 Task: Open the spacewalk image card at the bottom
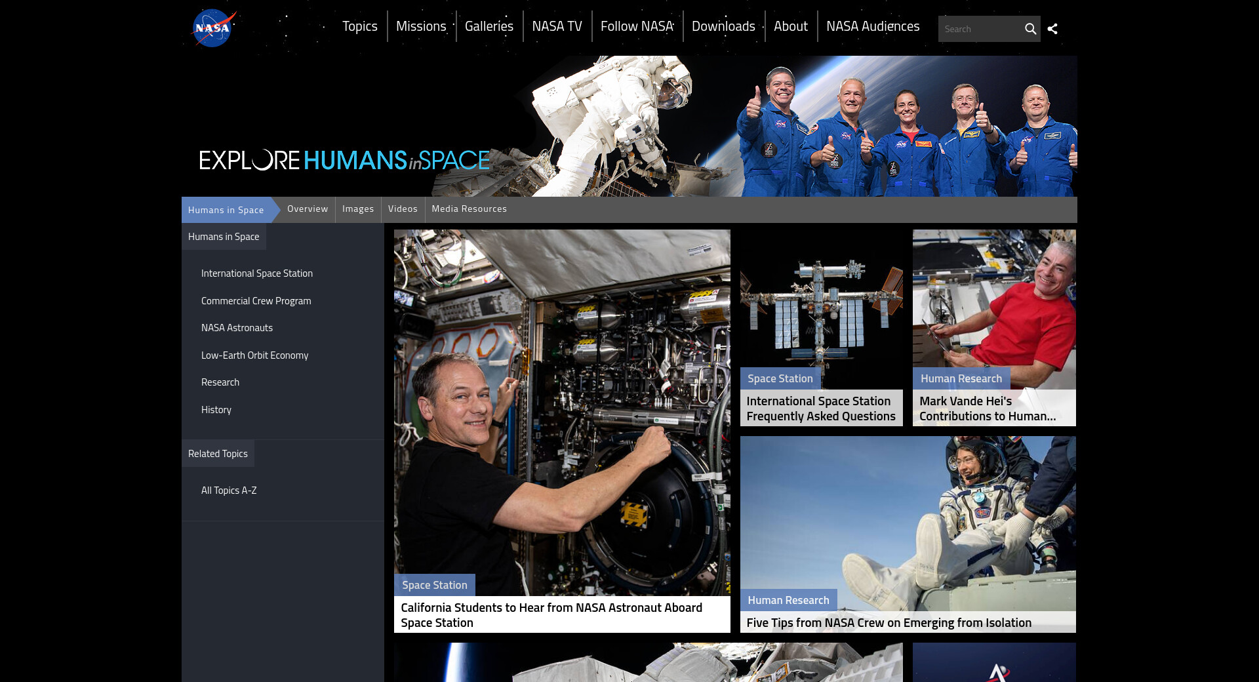(649, 662)
